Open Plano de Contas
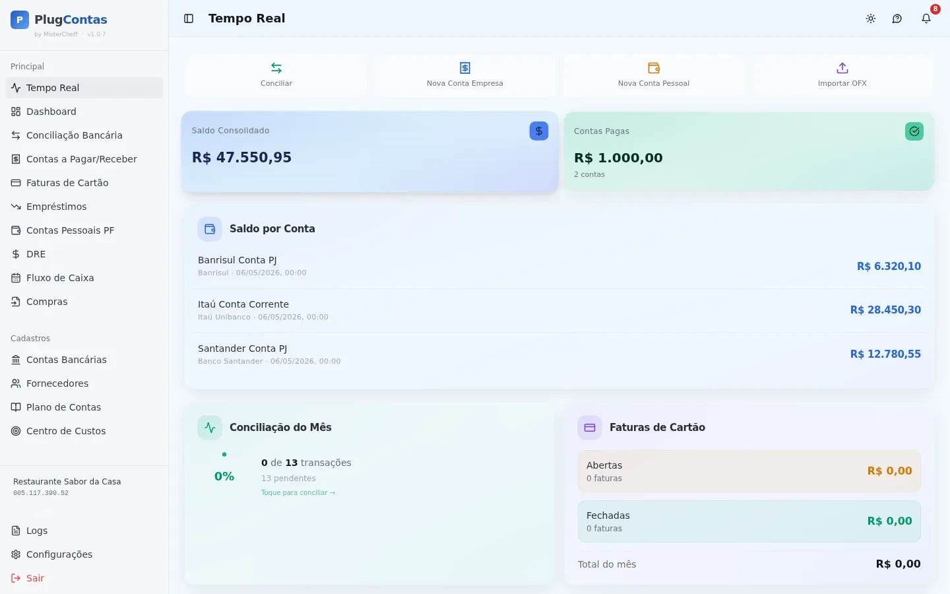The height and width of the screenshot is (594, 950). (x=84, y=407)
